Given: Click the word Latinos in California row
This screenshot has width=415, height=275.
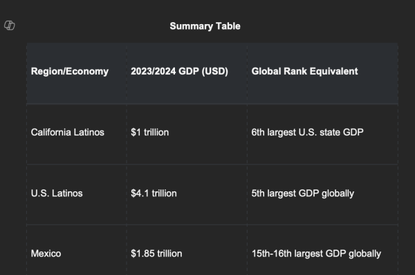Looking at the screenshot, I should [89, 132].
